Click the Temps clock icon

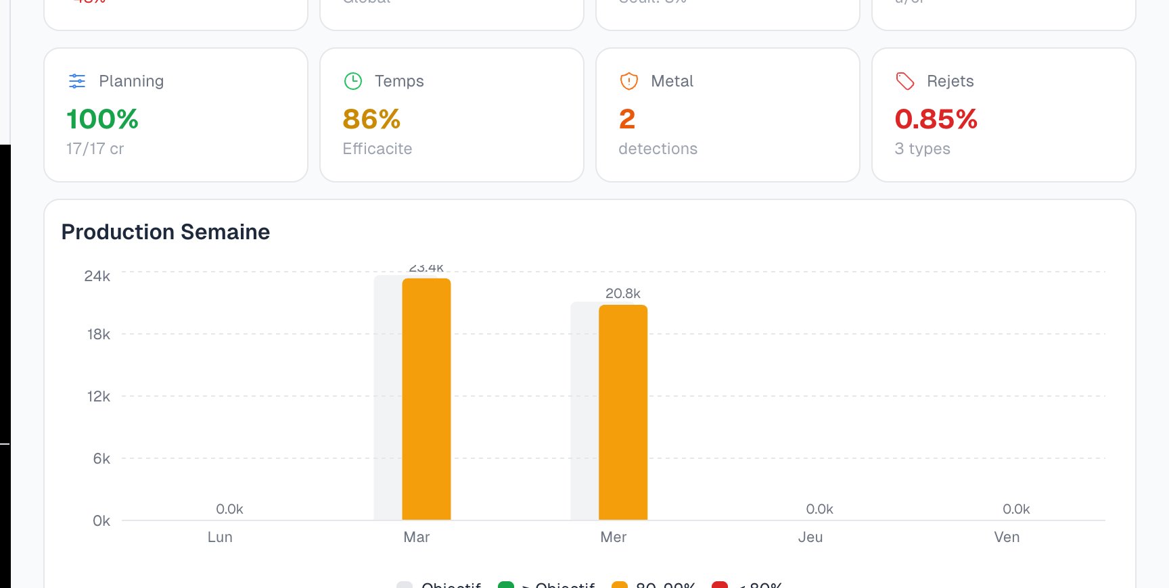(x=353, y=81)
